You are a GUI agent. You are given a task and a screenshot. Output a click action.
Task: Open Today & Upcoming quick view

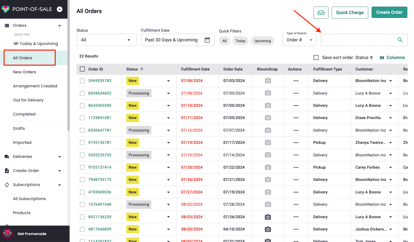click(x=36, y=44)
